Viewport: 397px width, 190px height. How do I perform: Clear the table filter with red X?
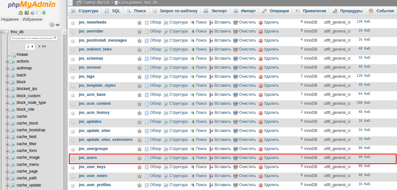click(x=55, y=38)
